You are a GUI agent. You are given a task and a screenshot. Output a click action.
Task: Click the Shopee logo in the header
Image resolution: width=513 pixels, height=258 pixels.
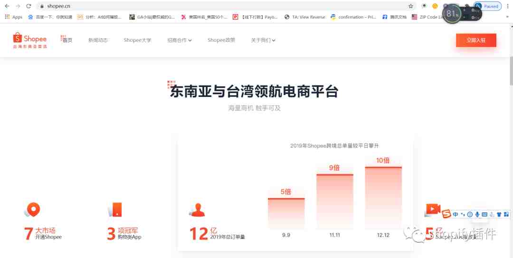point(29,40)
